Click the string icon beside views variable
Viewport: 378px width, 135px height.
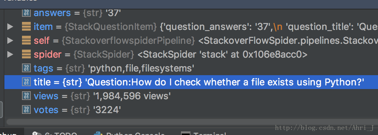click(26, 96)
